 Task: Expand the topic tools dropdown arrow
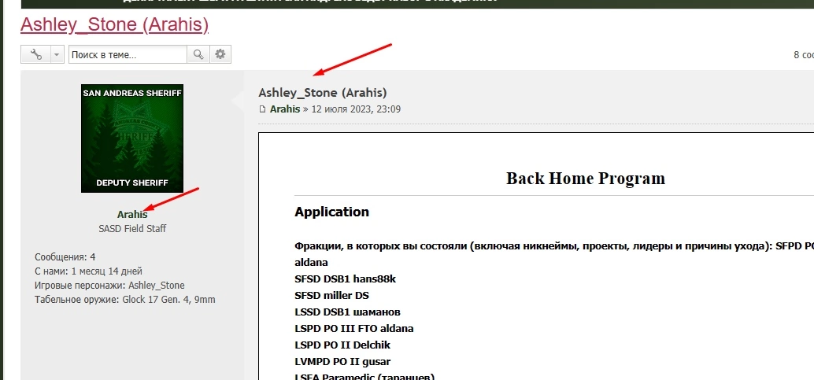click(56, 54)
